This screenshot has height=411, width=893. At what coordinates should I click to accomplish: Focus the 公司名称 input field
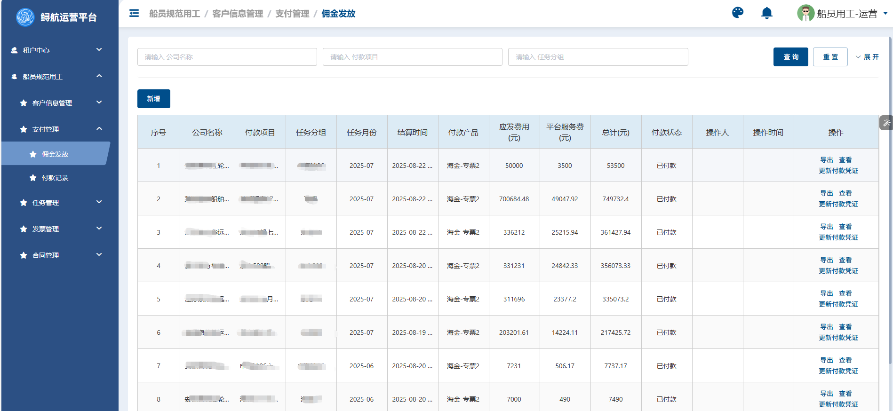coord(227,57)
